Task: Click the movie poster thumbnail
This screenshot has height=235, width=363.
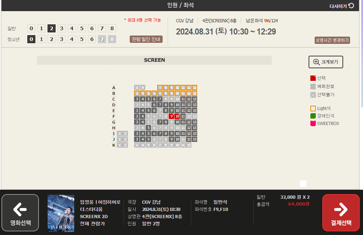Action: click(61, 213)
